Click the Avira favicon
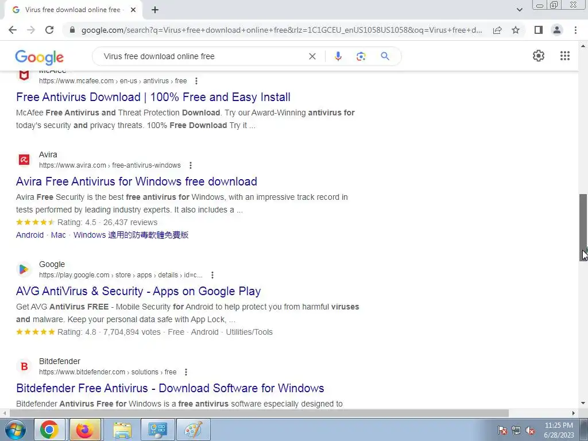Image resolution: width=588 pixels, height=441 pixels. click(x=24, y=160)
